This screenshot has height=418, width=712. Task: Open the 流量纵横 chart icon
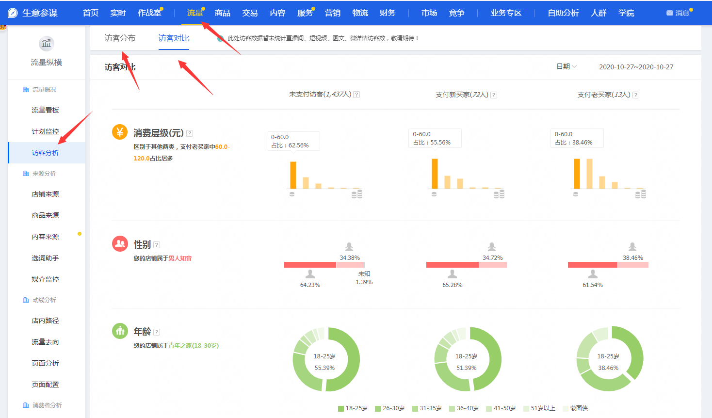click(x=47, y=44)
